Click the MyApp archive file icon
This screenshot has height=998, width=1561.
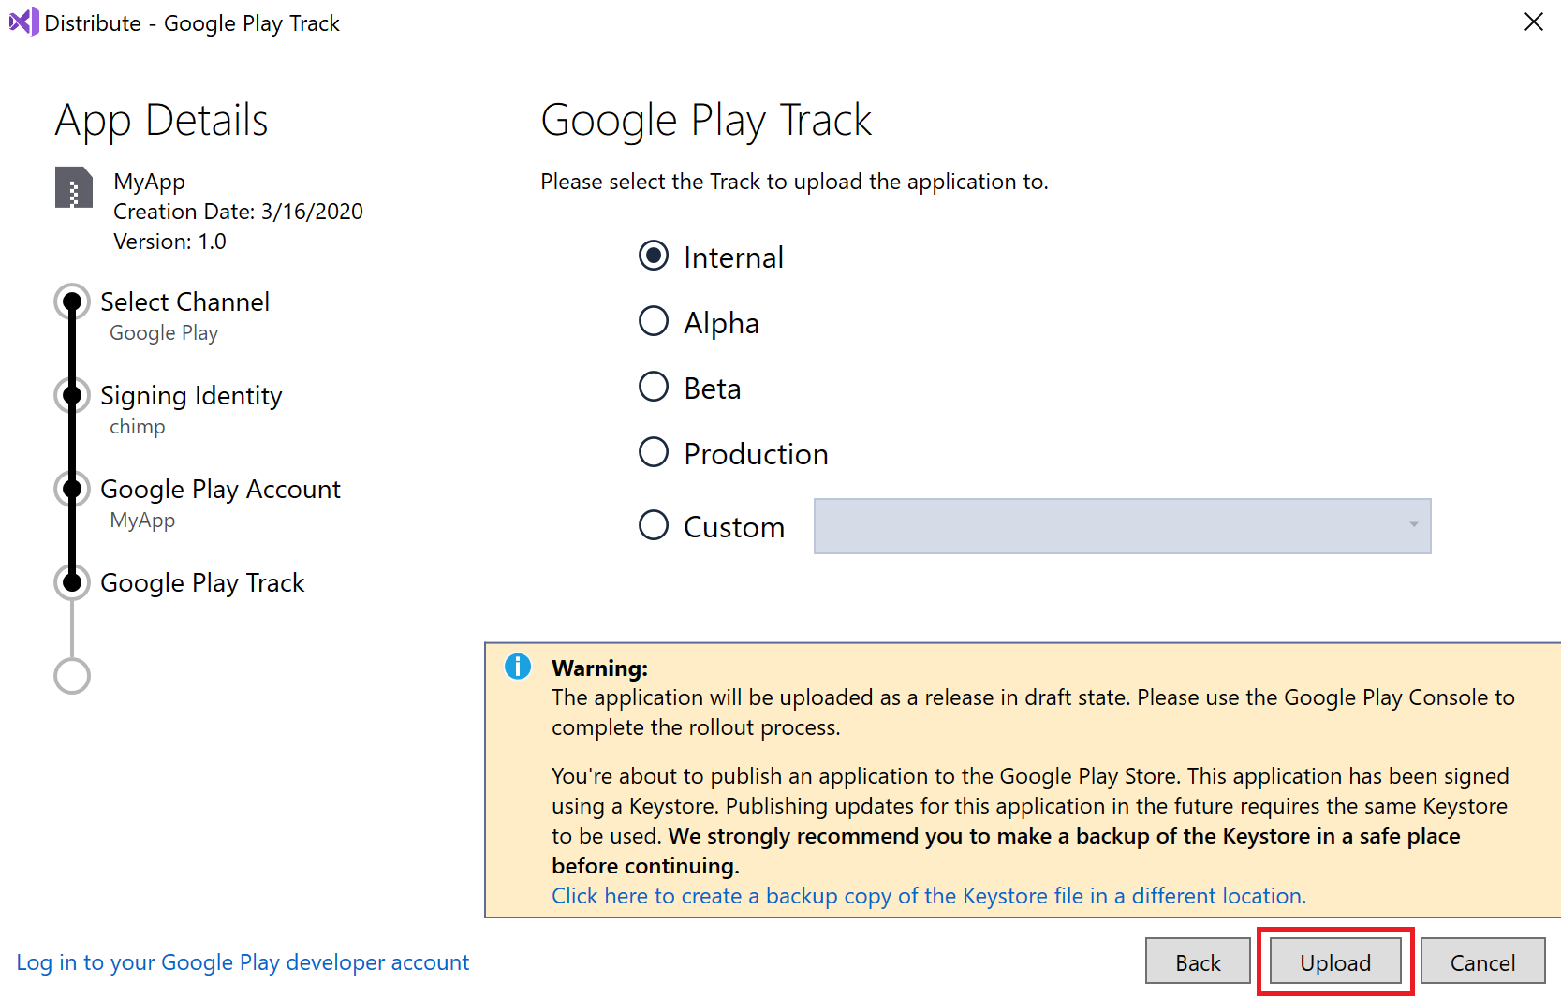coord(74,187)
